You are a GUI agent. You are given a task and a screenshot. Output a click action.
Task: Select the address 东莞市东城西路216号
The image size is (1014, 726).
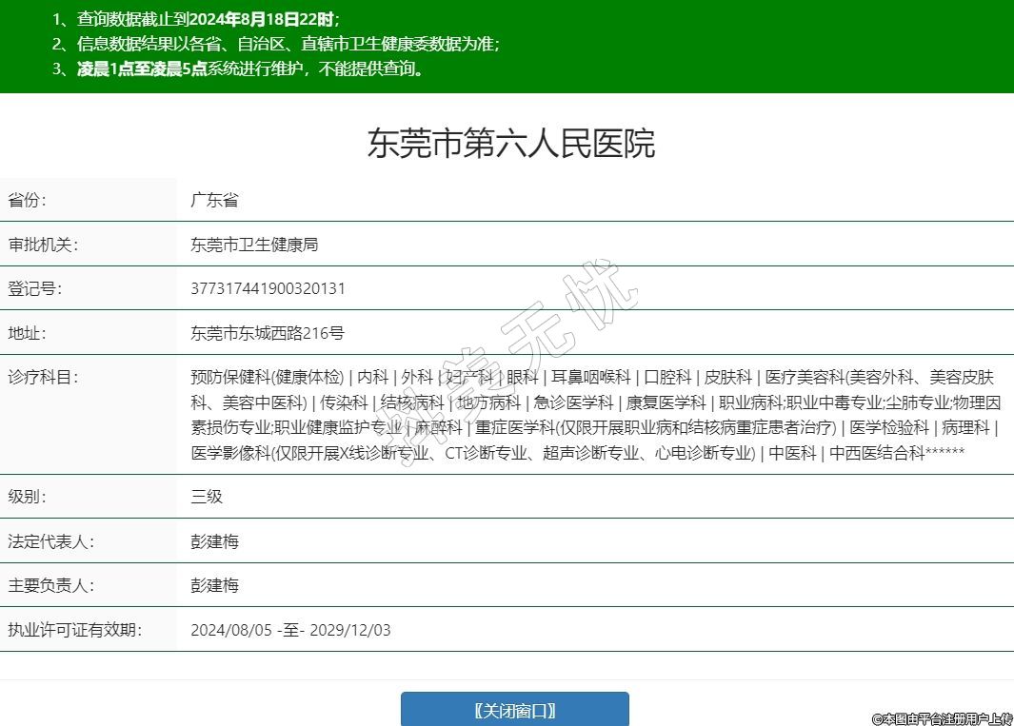pyautogui.click(x=267, y=333)
